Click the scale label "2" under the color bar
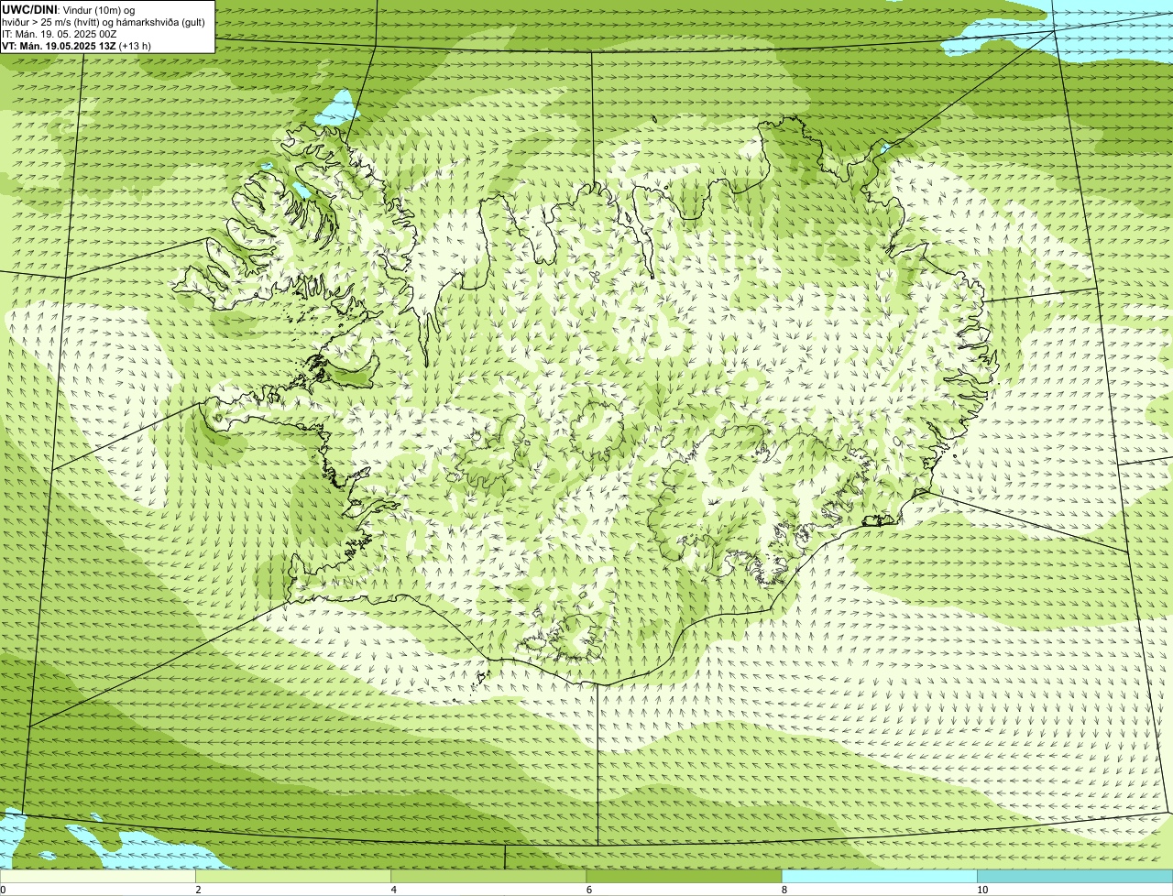 pos(198,890)
